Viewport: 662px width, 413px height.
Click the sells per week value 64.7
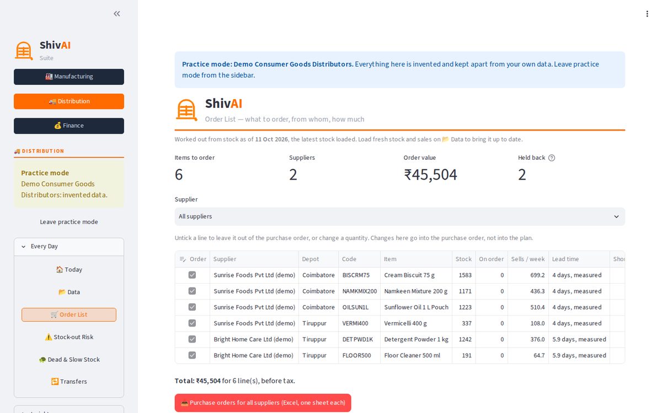click(528, 355)
